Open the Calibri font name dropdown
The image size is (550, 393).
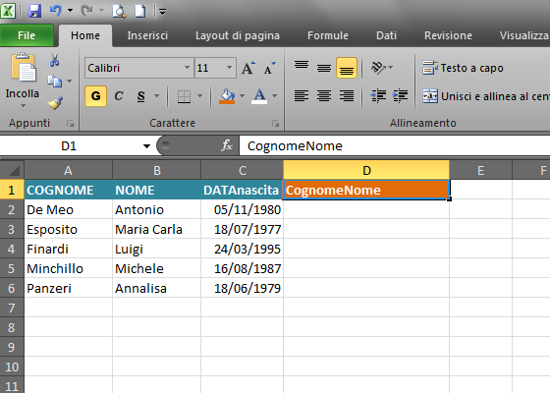tap(187, 68)
